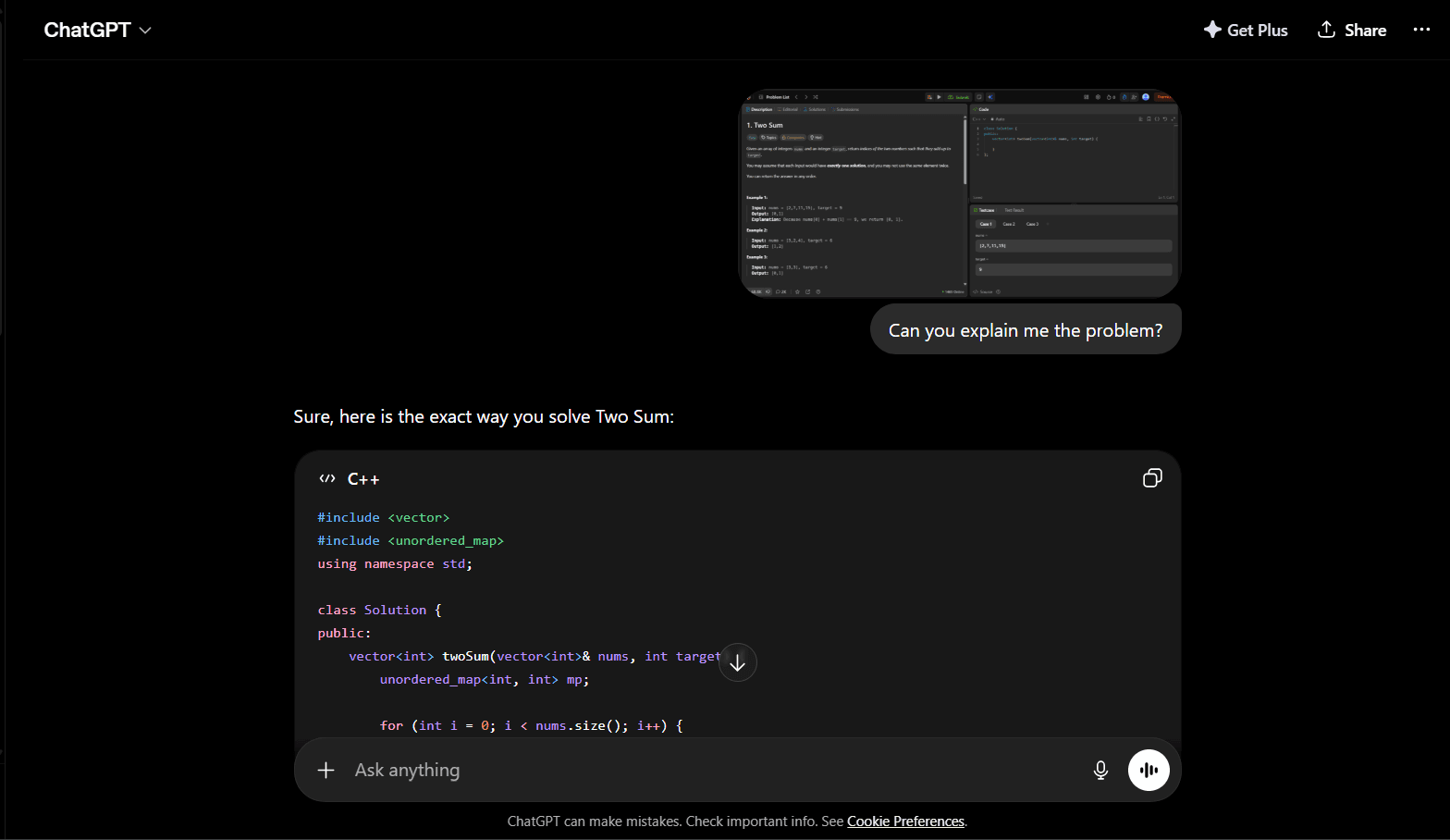Viewport: 1450px width, 840px height.
Task: Click the "#include <vector>" code line
Action: click(x=383, y=517)
